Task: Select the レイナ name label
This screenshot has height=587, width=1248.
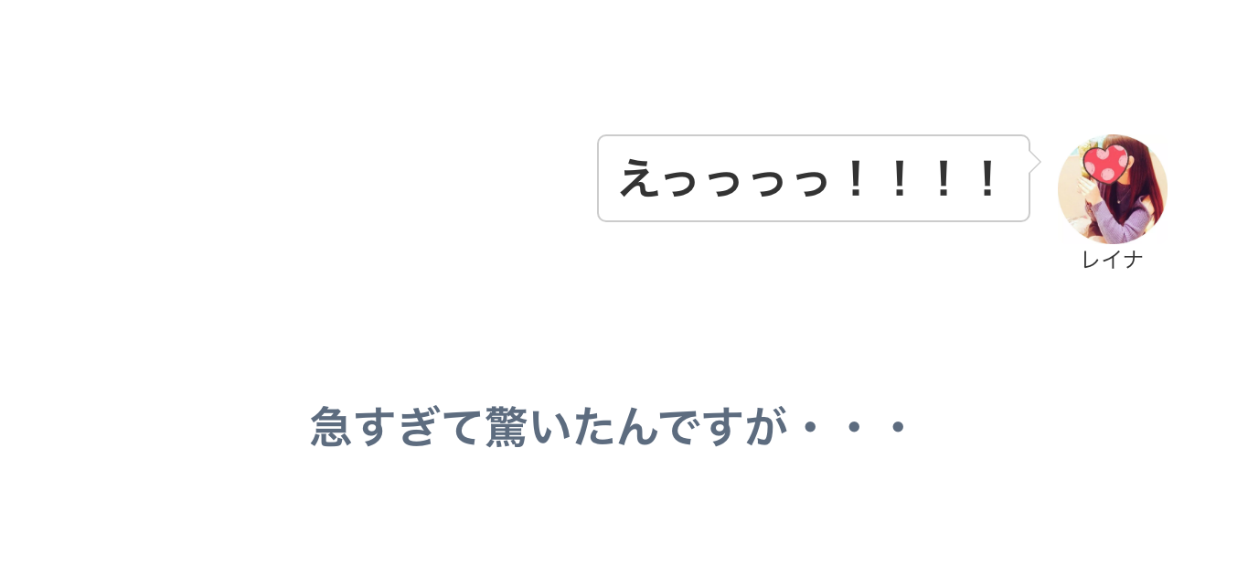Action: (1113, 260)
